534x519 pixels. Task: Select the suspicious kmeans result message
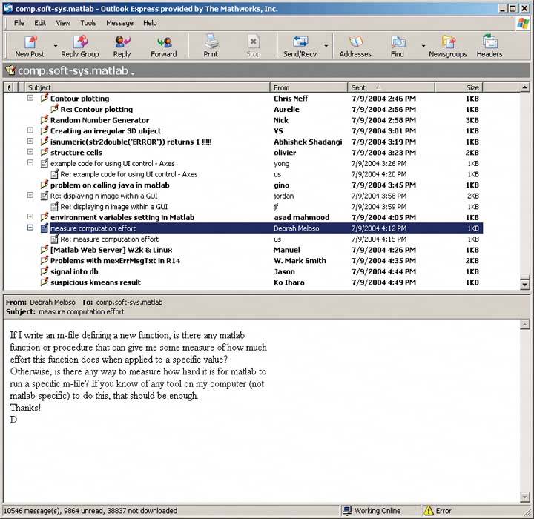point(95,282)
